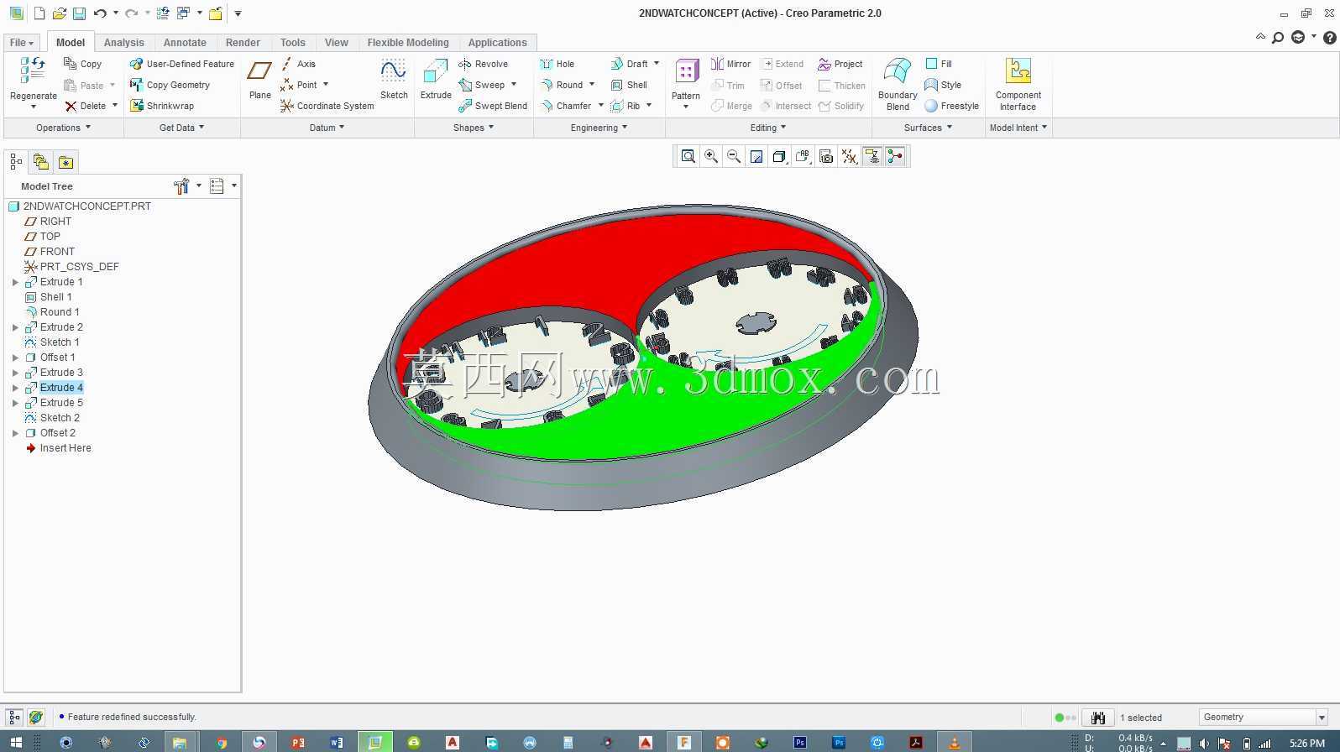The width and height of the screenshot is (1340, 752).
Task: Switch to the Render tab
Action: 243,43
